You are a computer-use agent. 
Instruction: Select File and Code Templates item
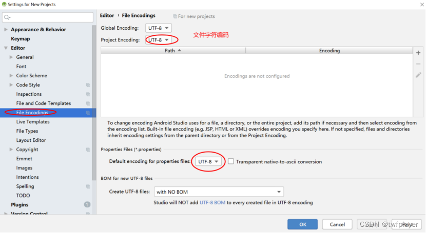[44, 103]
